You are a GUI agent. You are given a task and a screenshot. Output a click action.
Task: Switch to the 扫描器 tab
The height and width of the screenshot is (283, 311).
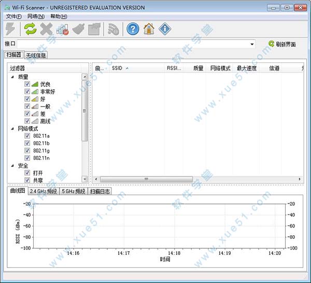tap(13, 55)
